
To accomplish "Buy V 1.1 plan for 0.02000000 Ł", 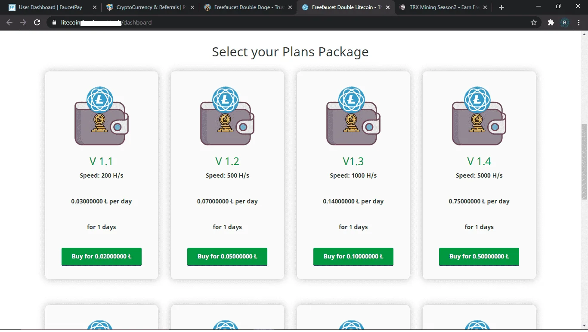I will [x=102, y=257].
